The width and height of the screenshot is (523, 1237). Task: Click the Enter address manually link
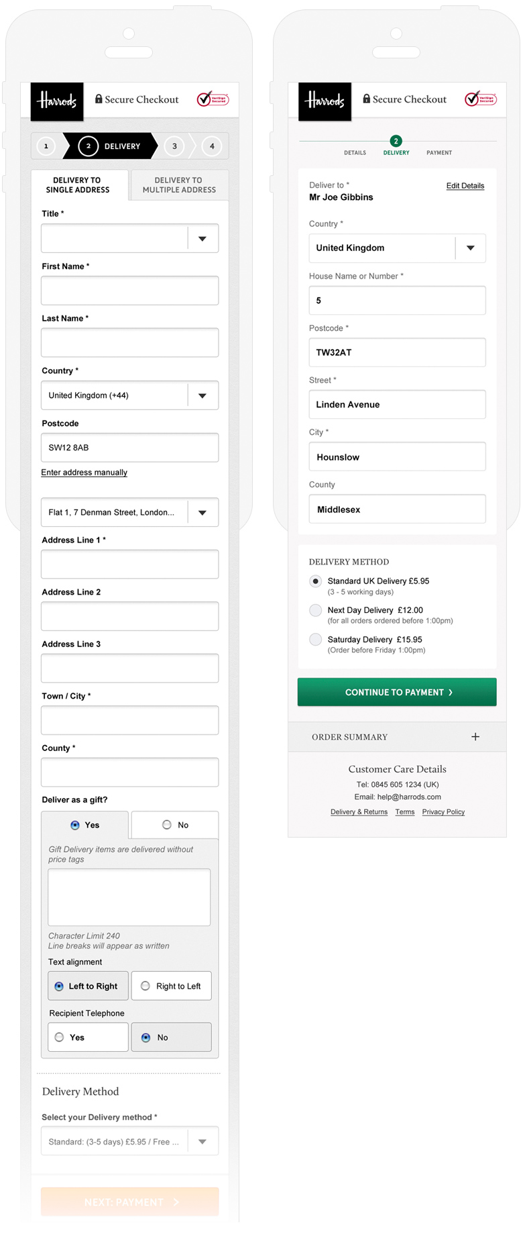point(84,473)
